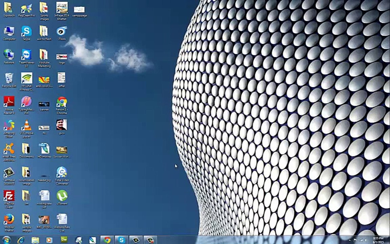Open the Expotech folder on desktop
Image resolution: width=390 pixels, height=244 pixels.
9,9
